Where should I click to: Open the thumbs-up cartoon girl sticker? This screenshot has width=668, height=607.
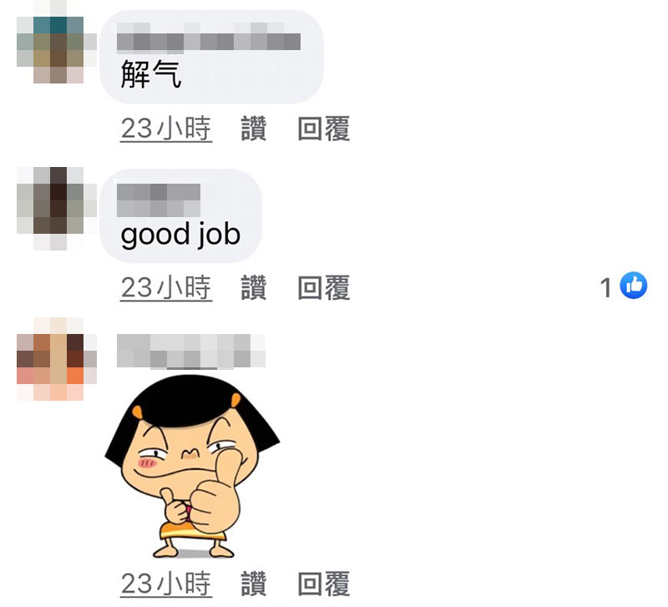coord(192,467)
